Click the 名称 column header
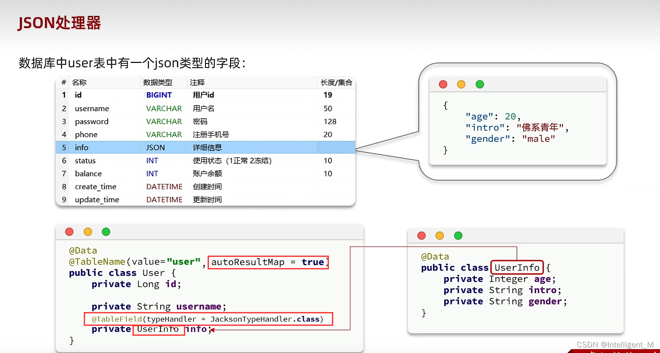Screen dimensions: 660x353 coord(79,82)
